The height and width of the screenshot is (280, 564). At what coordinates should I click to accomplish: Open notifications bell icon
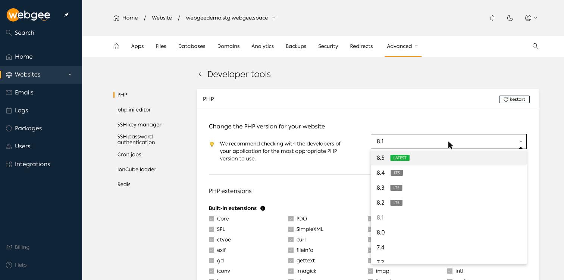pos(492,18)
